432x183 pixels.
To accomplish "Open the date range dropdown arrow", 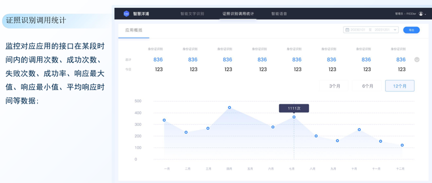I will click(x=395, y=30).
